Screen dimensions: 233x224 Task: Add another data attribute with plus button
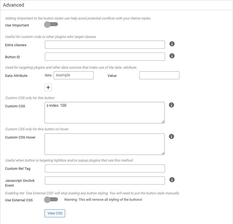48,87
